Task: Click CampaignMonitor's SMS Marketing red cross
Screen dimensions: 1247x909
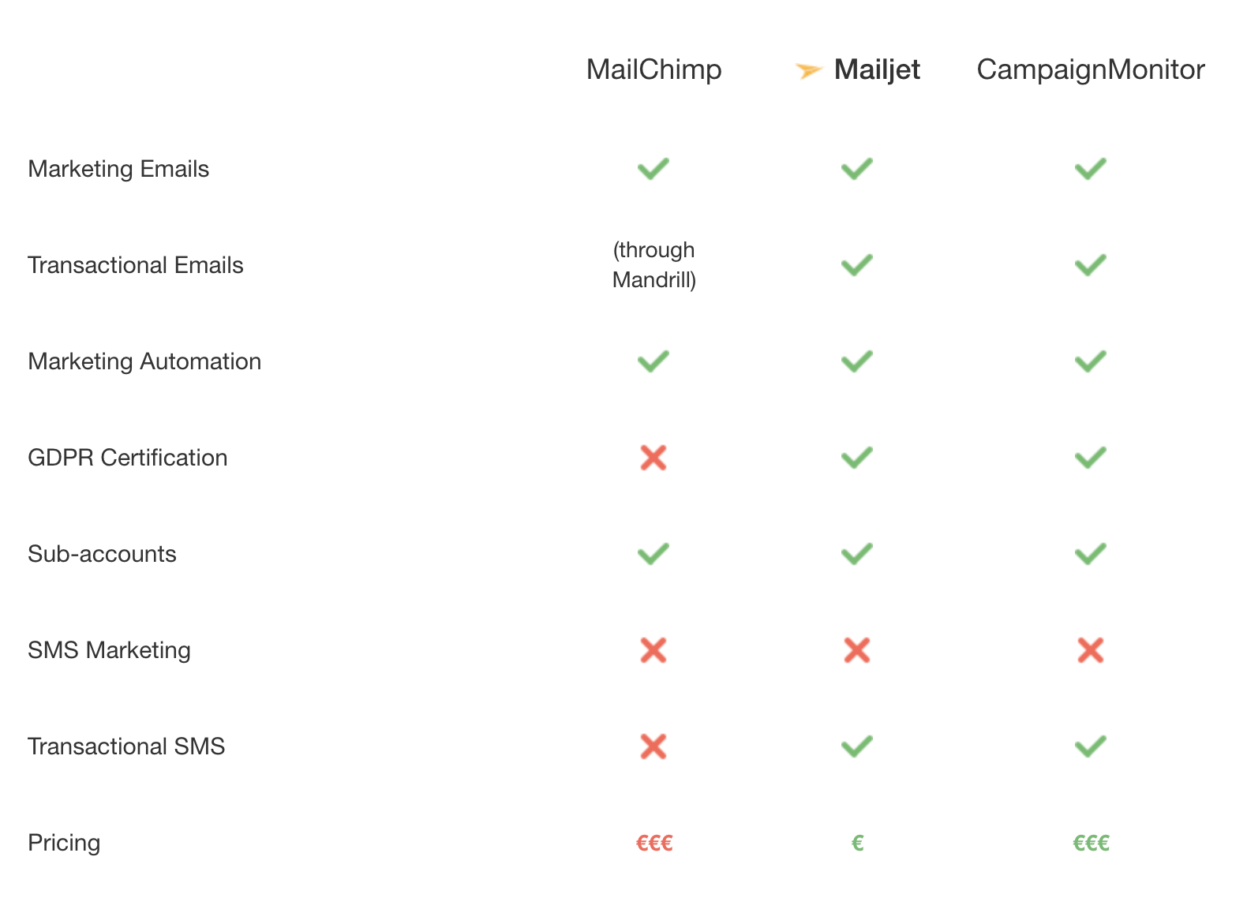Action: tap(1091, 650)
